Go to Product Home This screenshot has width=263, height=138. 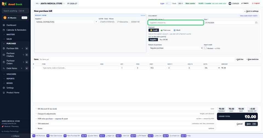pyautogui.click(x=13, y=93)
